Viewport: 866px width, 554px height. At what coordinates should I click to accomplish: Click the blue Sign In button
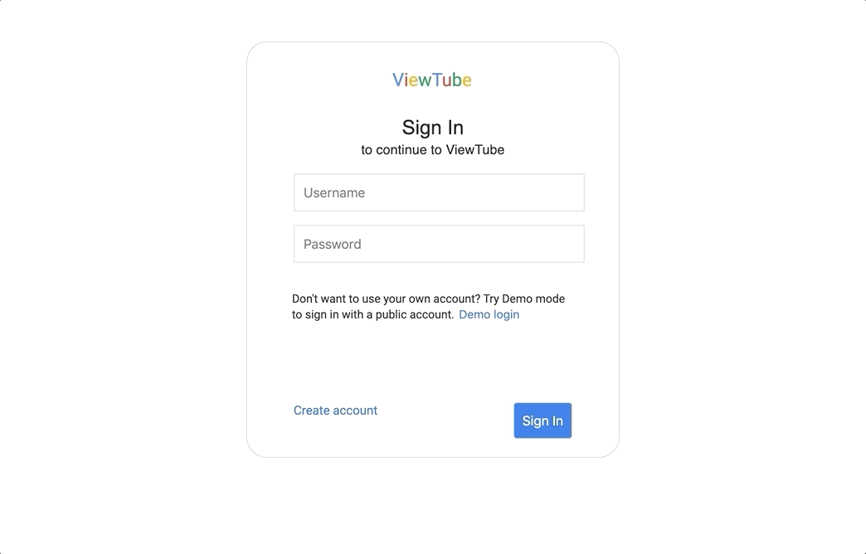[542, 420]
